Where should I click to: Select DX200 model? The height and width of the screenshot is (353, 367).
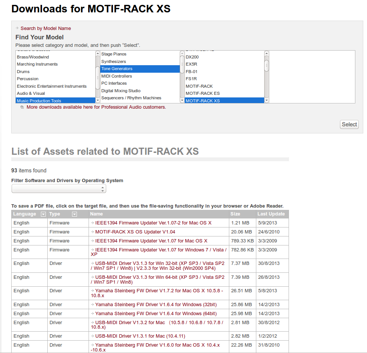224,57
